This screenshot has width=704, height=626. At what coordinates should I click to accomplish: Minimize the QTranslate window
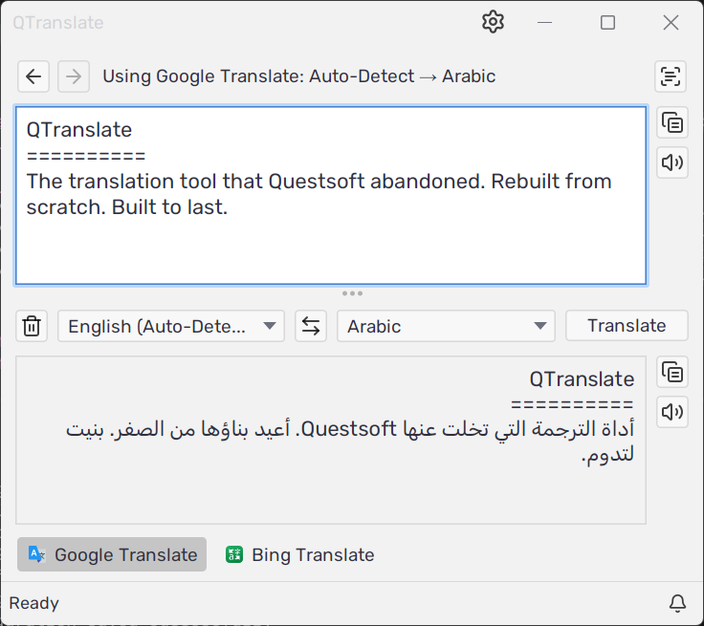(544, 22)
